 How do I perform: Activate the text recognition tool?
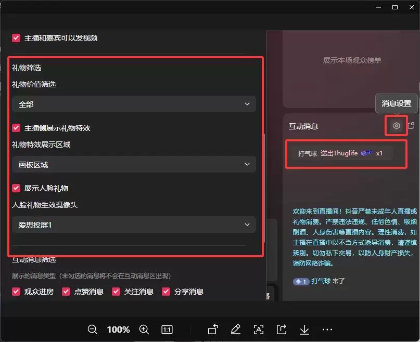click(259, 330)
